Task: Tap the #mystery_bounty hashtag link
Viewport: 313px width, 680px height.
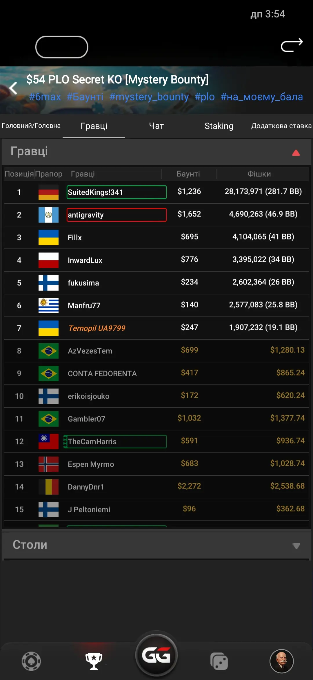Action: [x=149, y=97]
